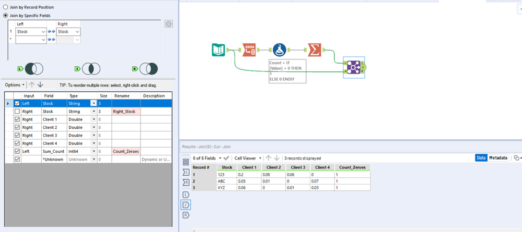Uncheck the Client 3 field checkbox

17,135
